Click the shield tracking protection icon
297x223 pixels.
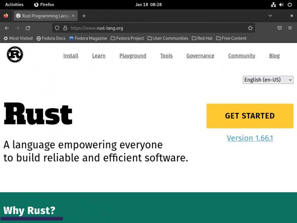tap(58, 28)
